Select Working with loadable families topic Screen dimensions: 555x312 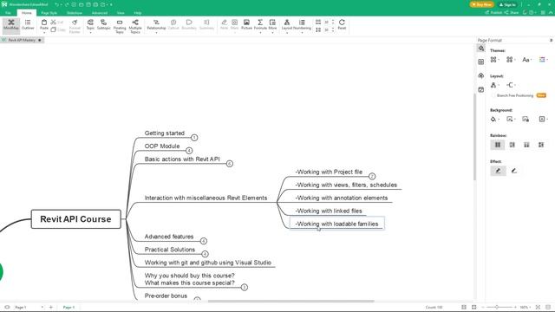click(336, 224)
